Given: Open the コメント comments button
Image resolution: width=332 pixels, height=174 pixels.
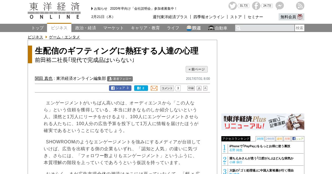Looking at the screenshot, I should pyautogui.click(x=167, y=88).
